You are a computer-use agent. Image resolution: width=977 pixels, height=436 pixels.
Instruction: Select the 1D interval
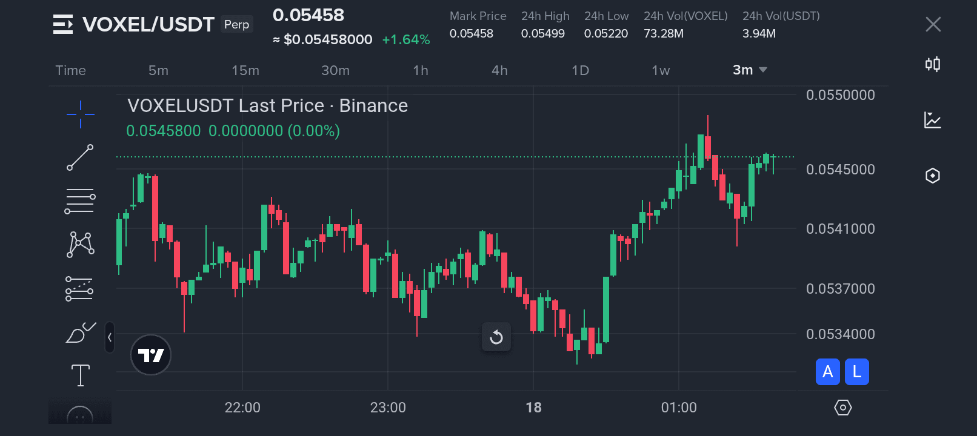[580, 70]
